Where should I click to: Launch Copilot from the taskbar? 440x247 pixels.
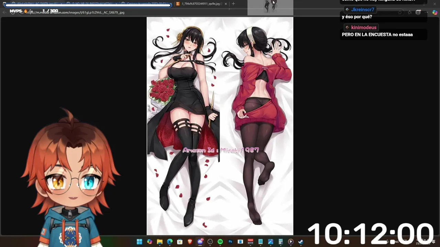point(150,242)
